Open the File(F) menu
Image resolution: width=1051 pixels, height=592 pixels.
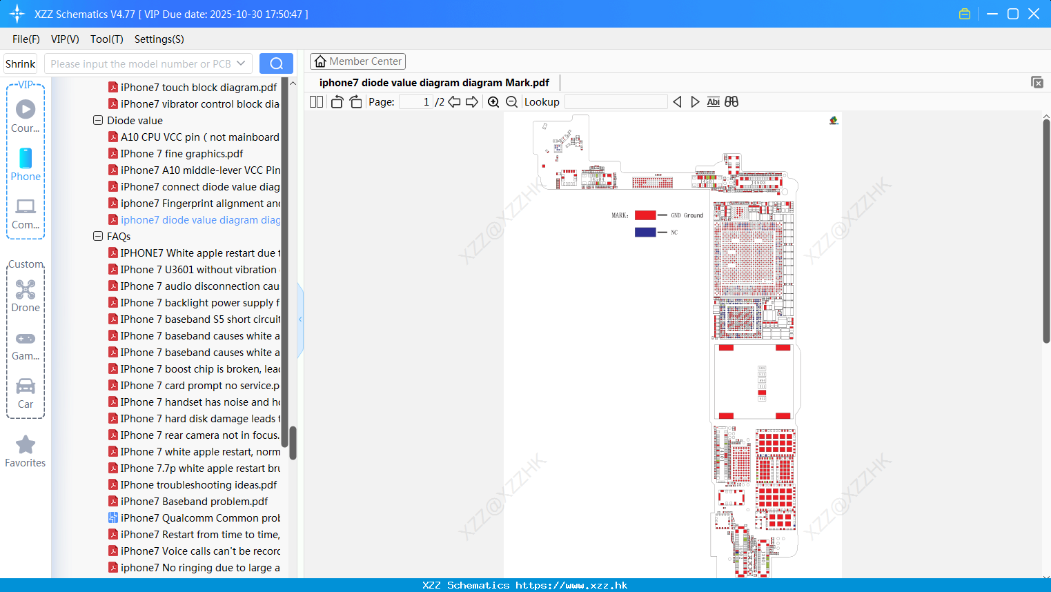pyautogui.click(x=26, y=39)
